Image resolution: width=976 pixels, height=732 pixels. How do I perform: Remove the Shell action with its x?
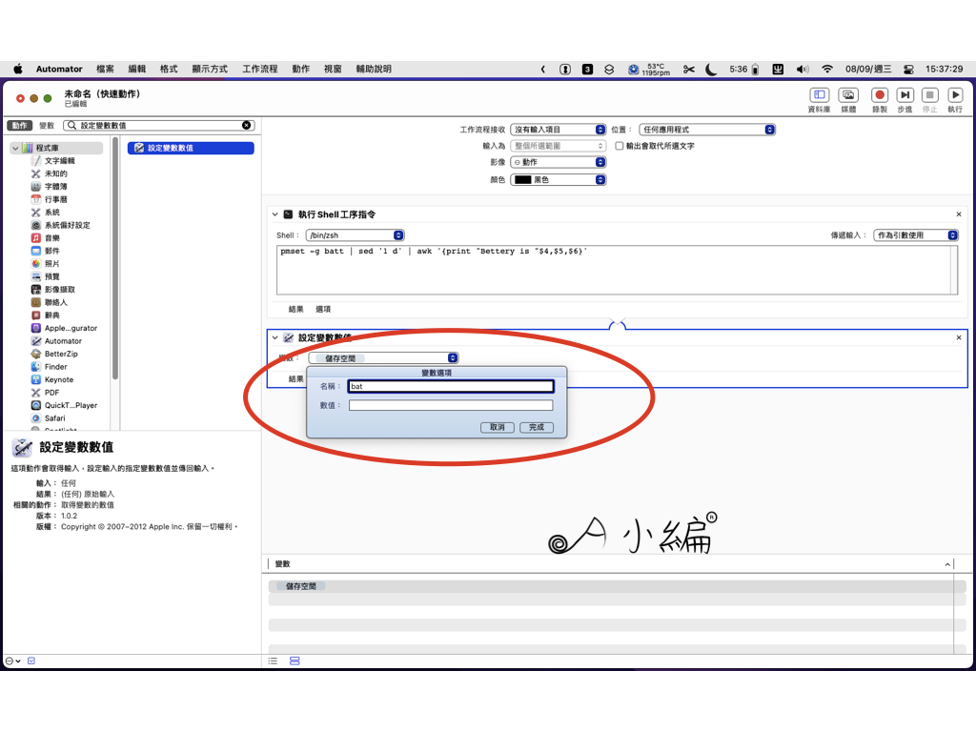(959, 214)
